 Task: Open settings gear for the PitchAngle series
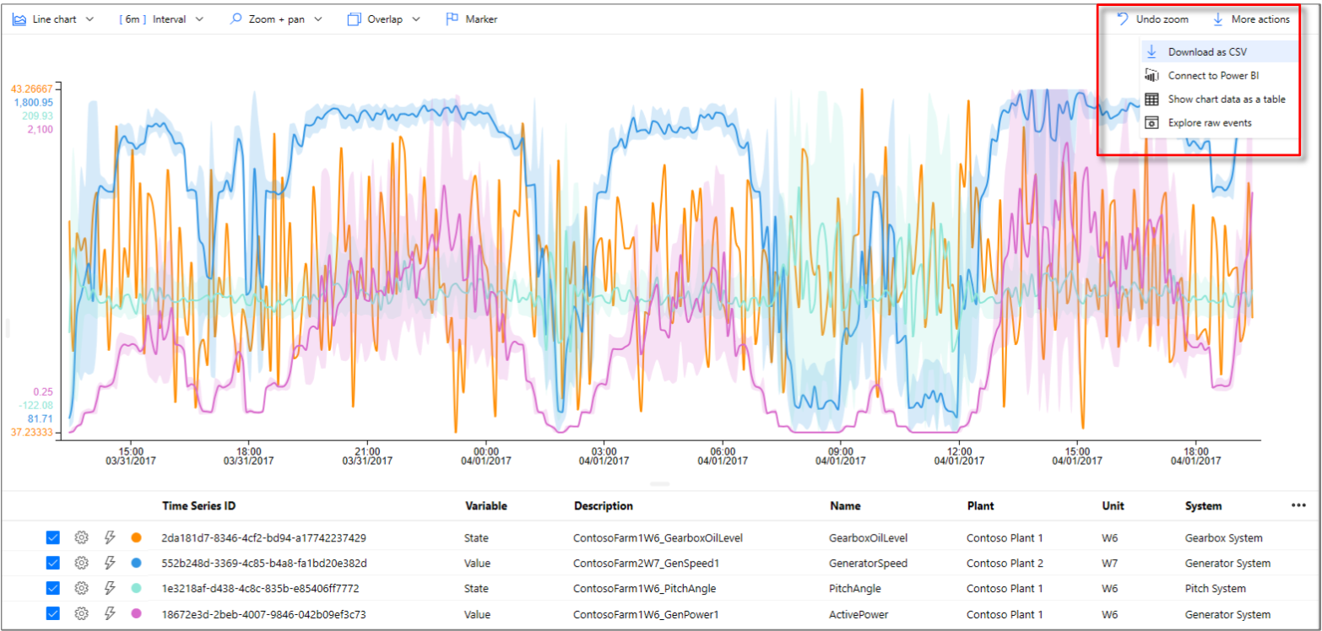81,588
